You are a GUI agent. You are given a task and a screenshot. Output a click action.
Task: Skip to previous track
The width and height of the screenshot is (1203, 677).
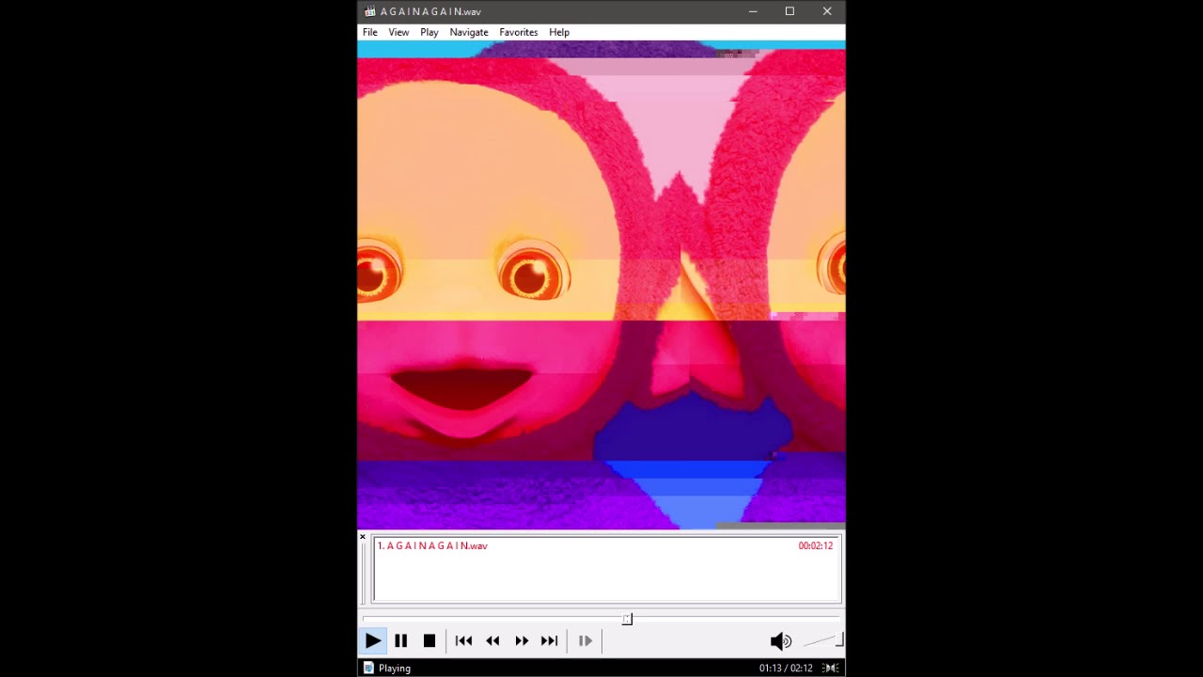point(463,641)
